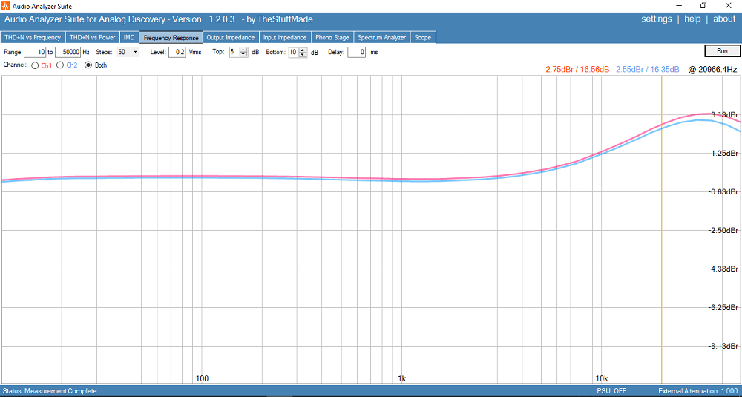Screen dimensions: 742x397
Task: Switch to Phono Stage tab
Action: (332, 37)
